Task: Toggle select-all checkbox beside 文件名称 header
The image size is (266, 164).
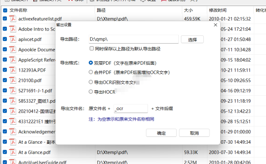Action: (x=5, y=10)
